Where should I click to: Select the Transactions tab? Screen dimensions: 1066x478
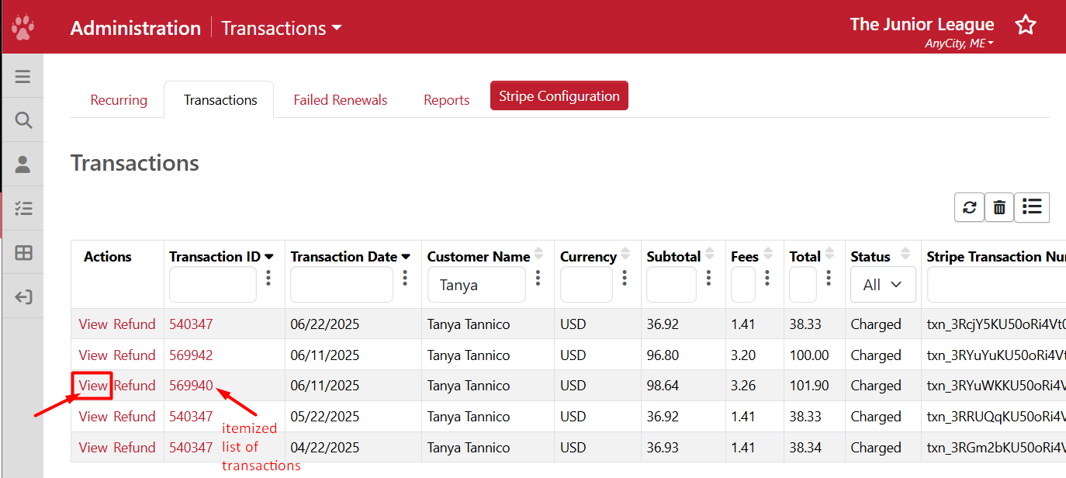tap(220, 100)
